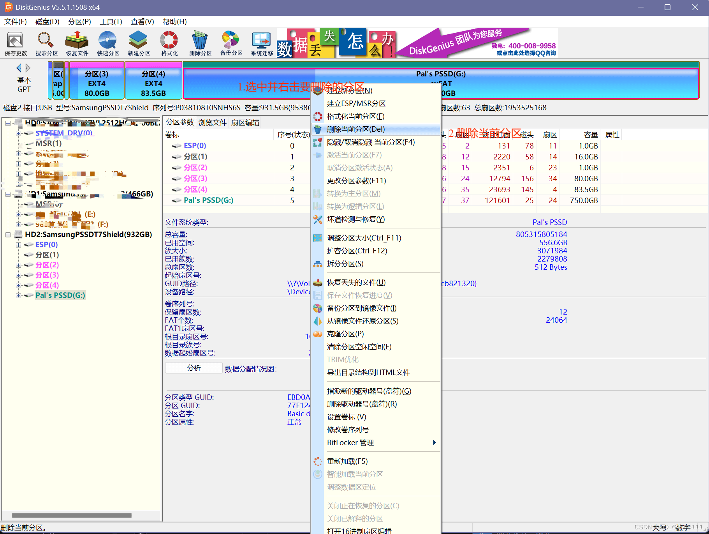Open the Backup Partition (备份分区) tool

[231, 44]
